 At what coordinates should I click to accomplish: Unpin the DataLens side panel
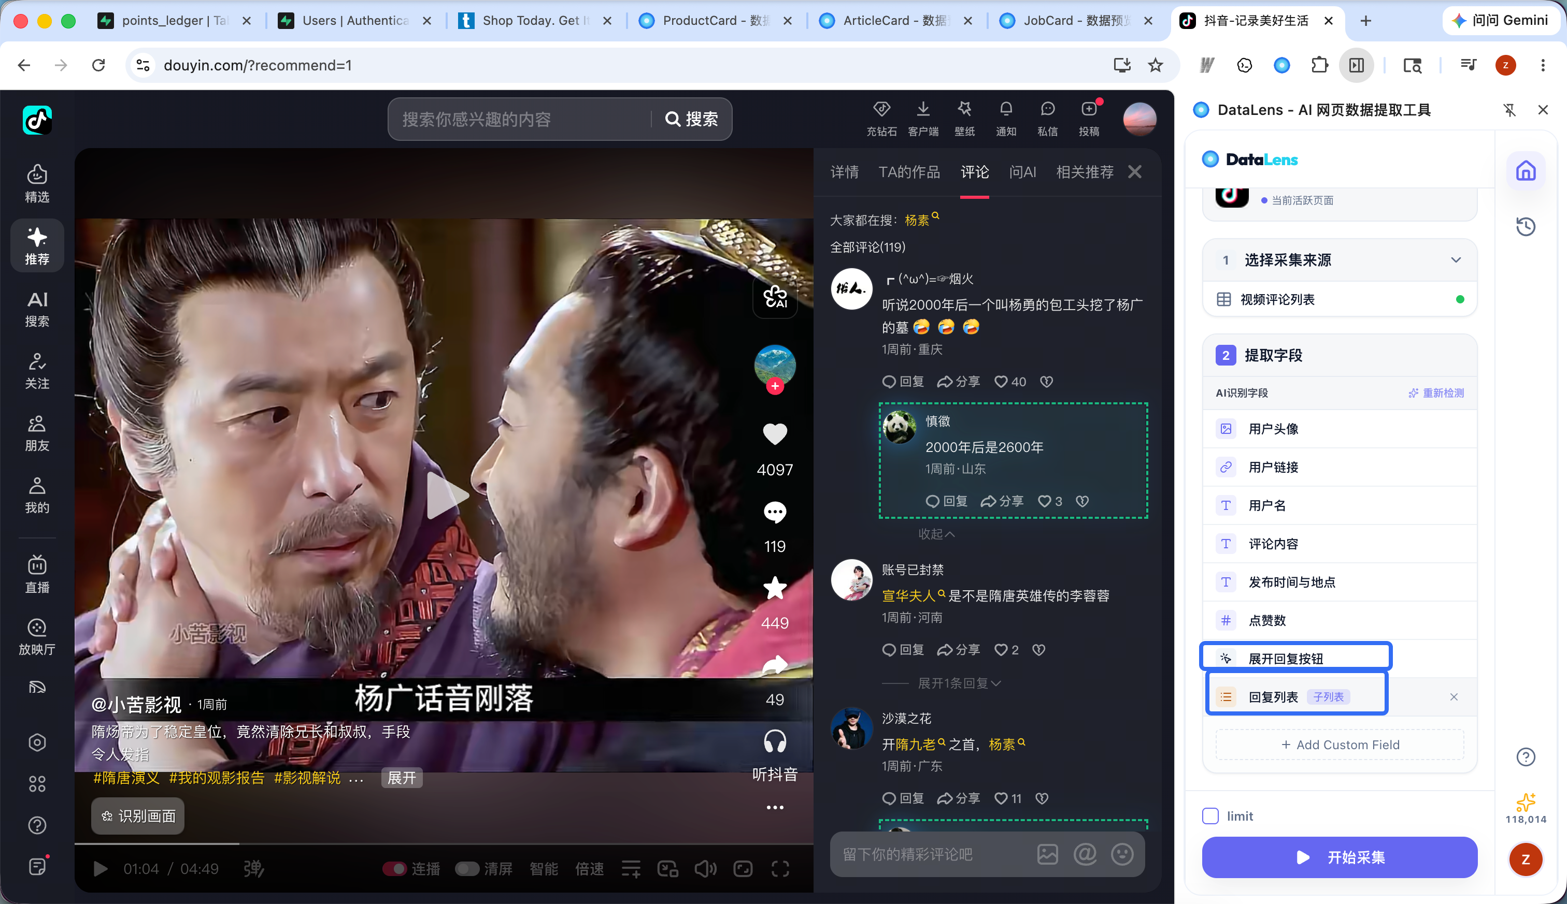[1509, 110]
